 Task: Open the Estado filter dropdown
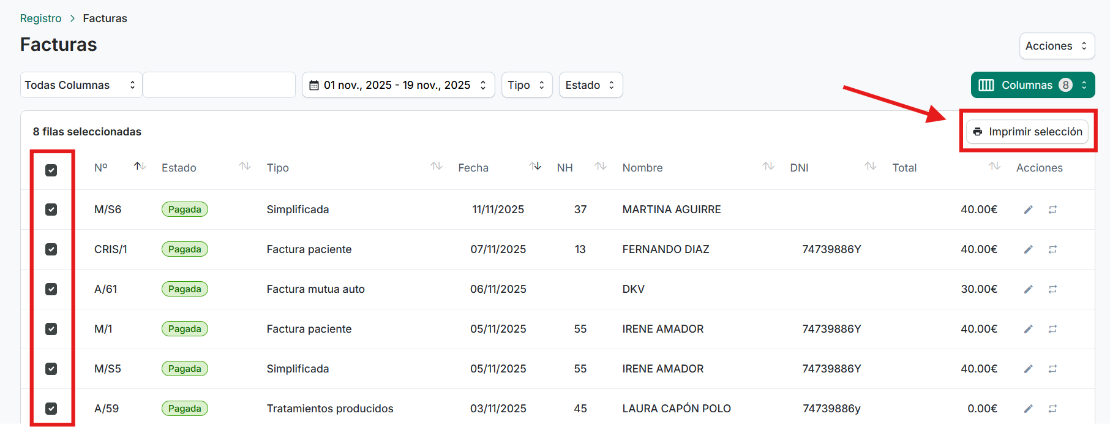tap(590, 85)
